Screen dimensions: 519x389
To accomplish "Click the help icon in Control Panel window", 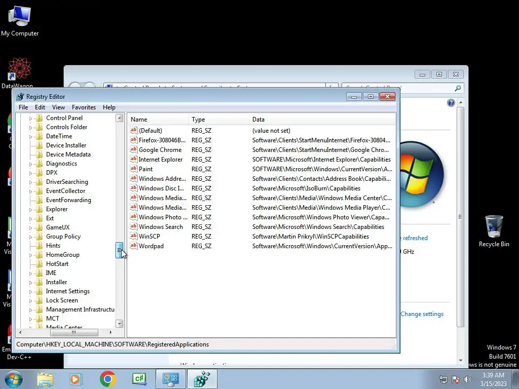I will tap(451, 103).
